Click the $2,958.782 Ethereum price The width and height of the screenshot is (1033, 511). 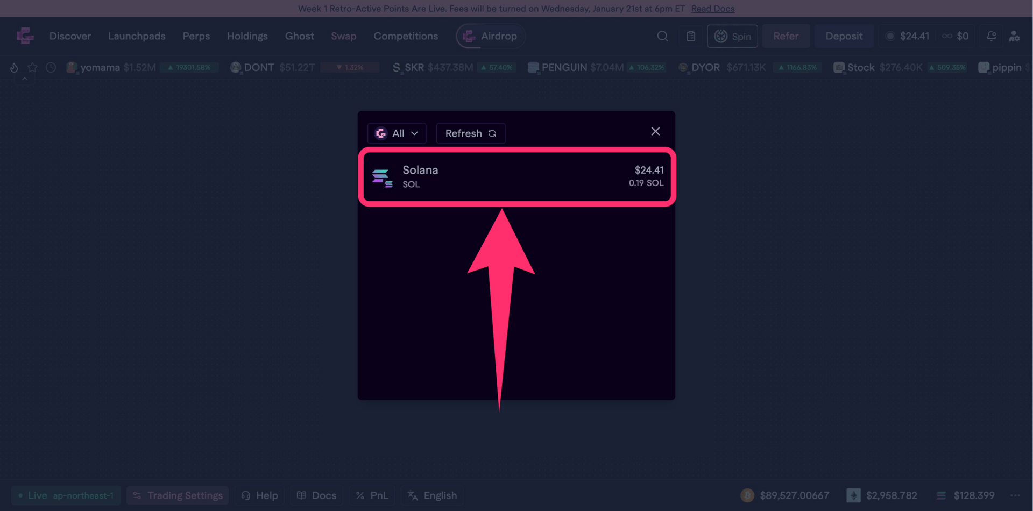892,495
